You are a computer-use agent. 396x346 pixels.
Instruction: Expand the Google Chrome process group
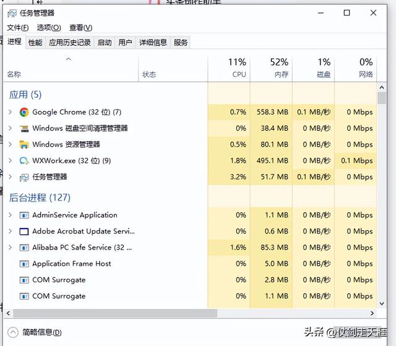click(x=10, y=112)
